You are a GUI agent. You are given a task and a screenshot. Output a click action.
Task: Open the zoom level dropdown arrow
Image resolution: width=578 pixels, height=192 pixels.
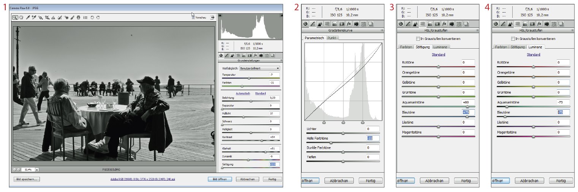37,170
